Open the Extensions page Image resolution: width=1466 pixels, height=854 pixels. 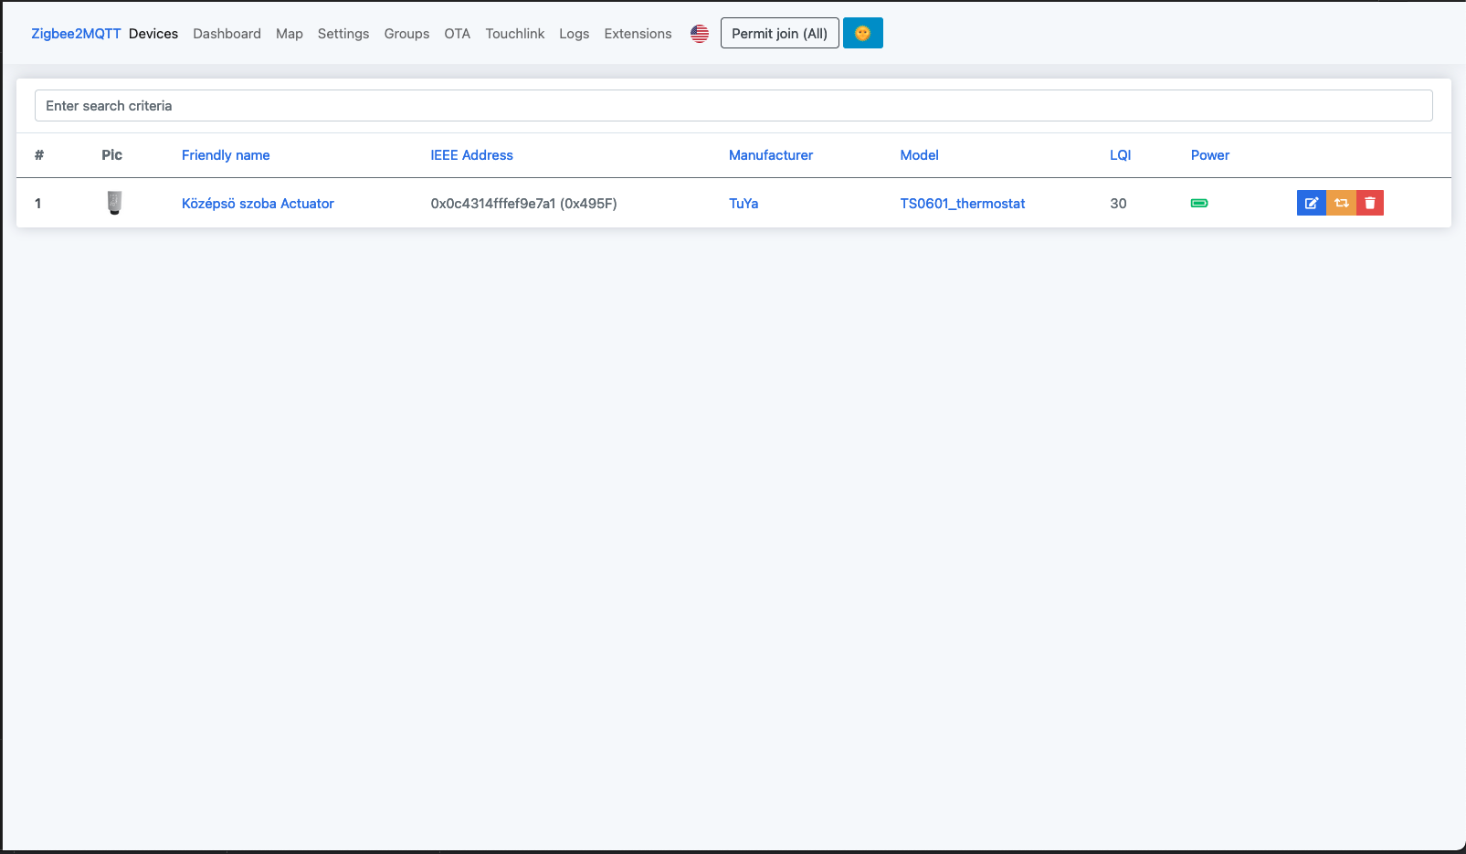pyautogui.click(x=638, y=34)
